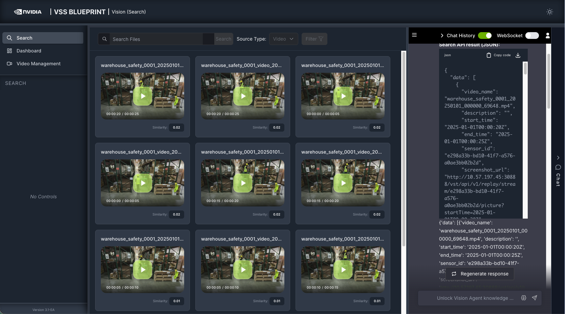Download the JSON code block

coord(518,55)
